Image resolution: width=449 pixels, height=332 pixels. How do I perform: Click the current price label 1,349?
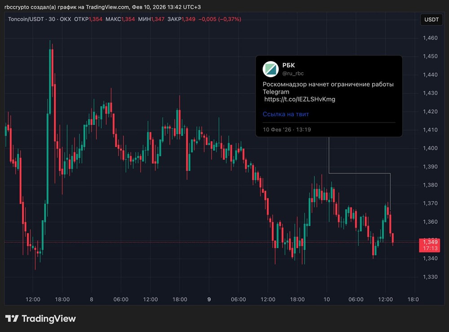(x=430, y=242)
